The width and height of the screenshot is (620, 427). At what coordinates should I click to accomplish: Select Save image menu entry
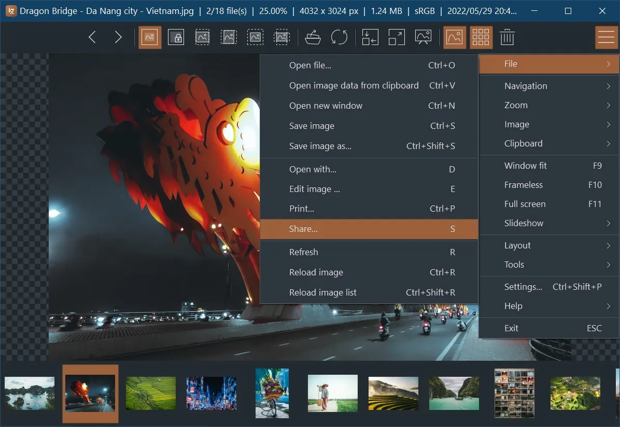coord(369,126)
